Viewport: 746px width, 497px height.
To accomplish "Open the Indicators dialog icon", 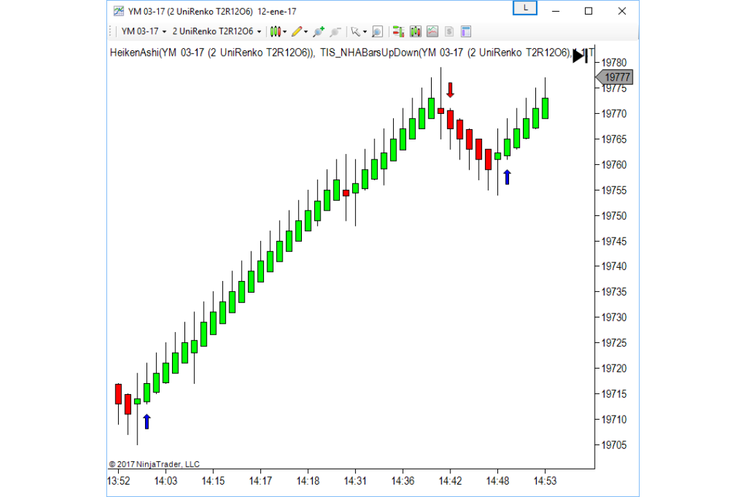I will click(432, 32).
